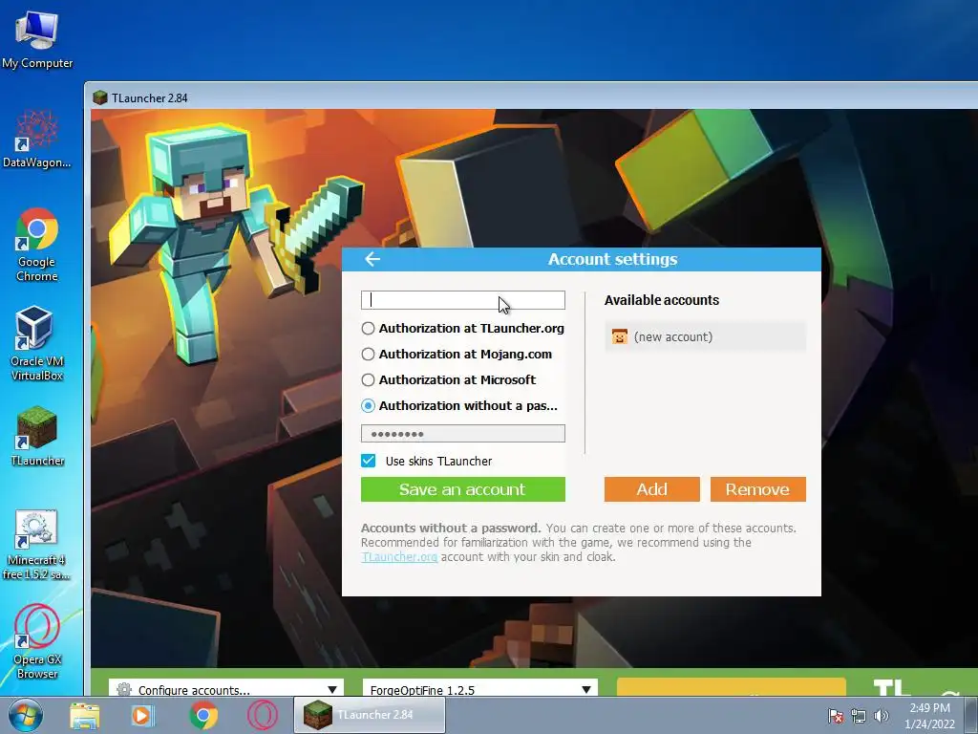The height and width of the screenshot is (734, 978).
Task: Open the Windows Start menu
Action: (26, 715)
